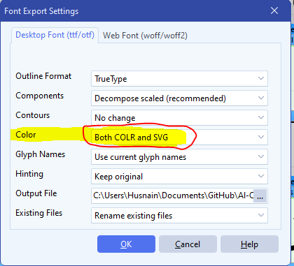Open the Color dropdown showing Both COLR and SVG
This screenshot has height=266, width=294.
pos(179,138)
